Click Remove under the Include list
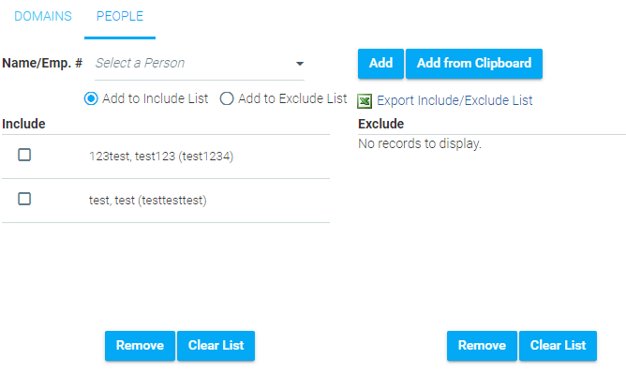Viewport: 626px width, 374px height. click(x=140, y=346)
